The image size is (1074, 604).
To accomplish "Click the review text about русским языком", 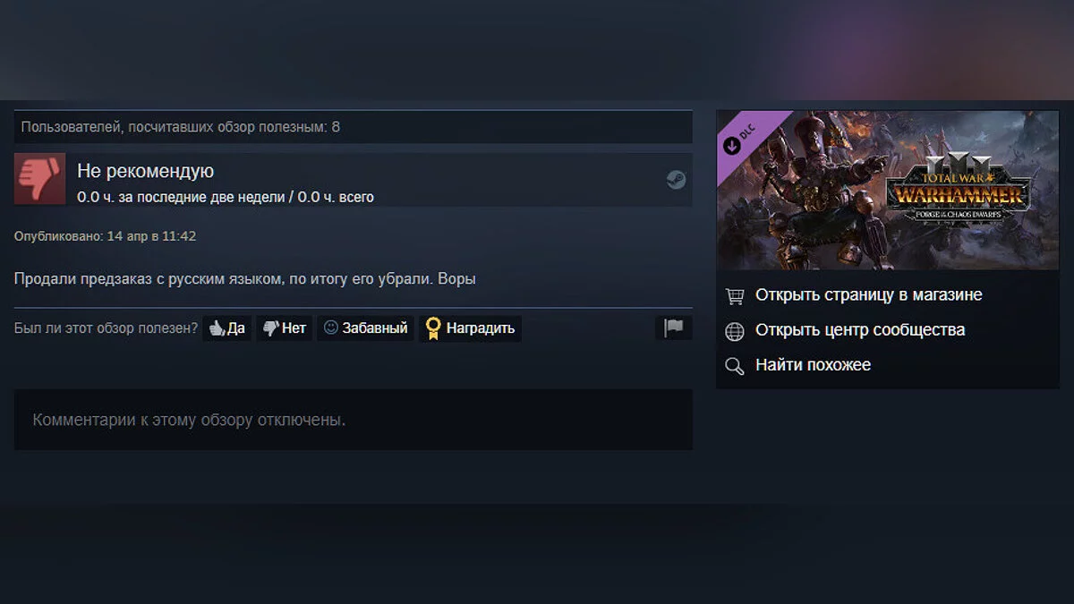I will (x=245, y=278).
